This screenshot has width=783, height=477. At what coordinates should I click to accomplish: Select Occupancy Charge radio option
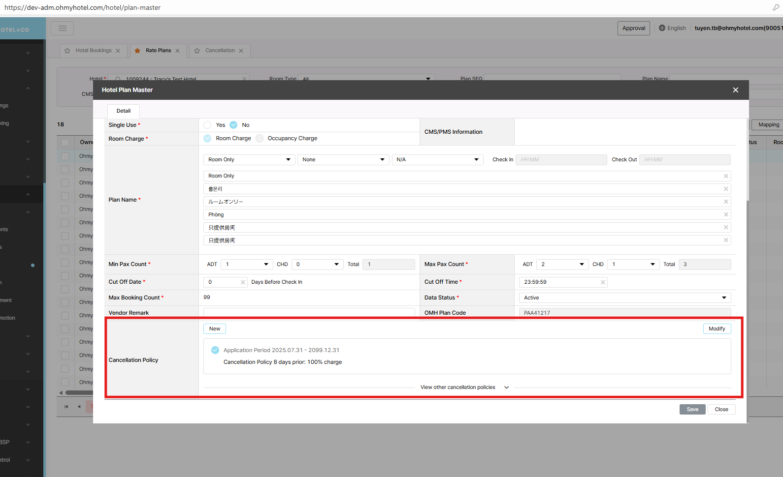(260, 139)
